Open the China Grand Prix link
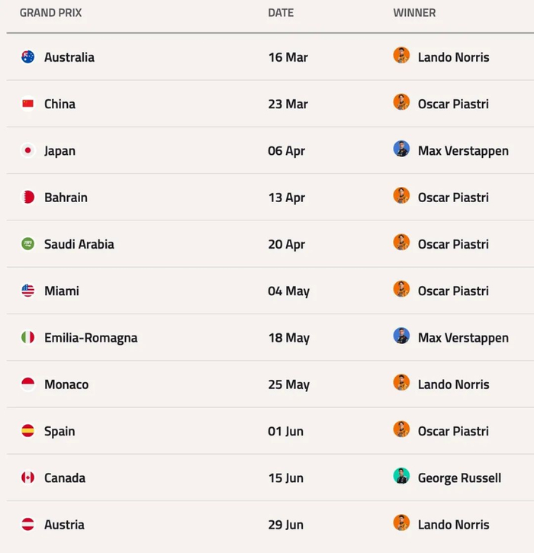Screen dimensions: 534x553 click(x=60, y=104)
